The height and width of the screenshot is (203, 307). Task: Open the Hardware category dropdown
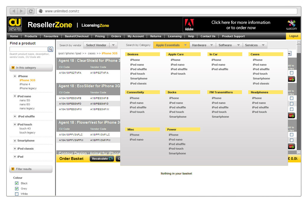202,45
